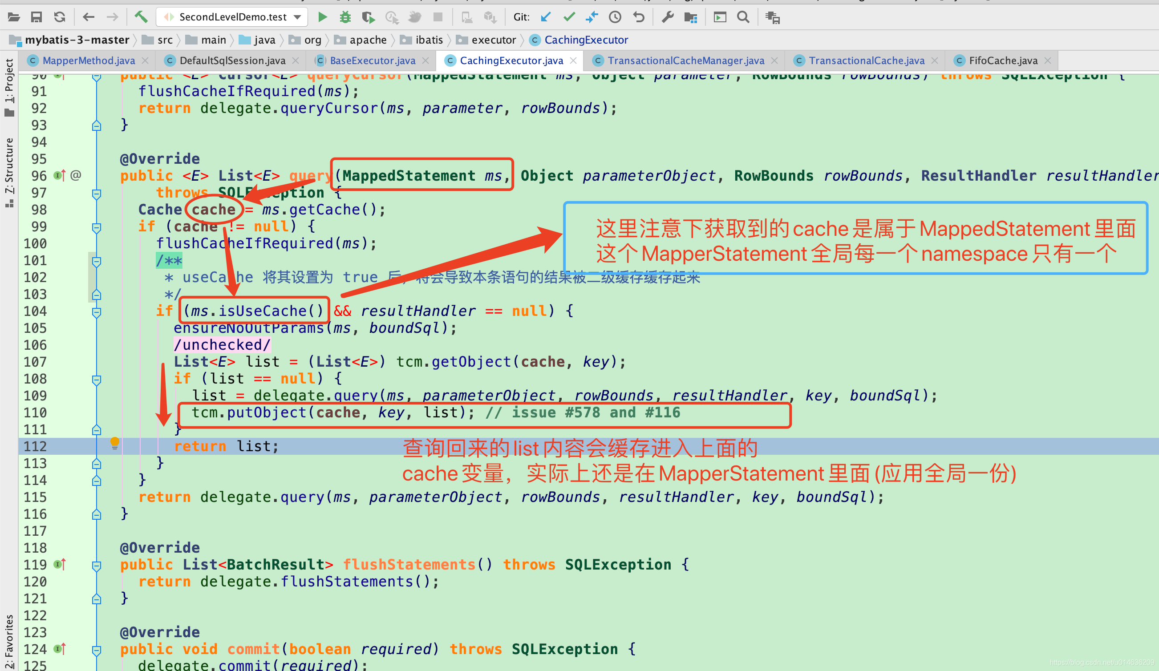Image resolution: width=1159 pixels, height=671 pixels.
Task: Revert changes with Git rollback arrow
Action: coord(638,17)
